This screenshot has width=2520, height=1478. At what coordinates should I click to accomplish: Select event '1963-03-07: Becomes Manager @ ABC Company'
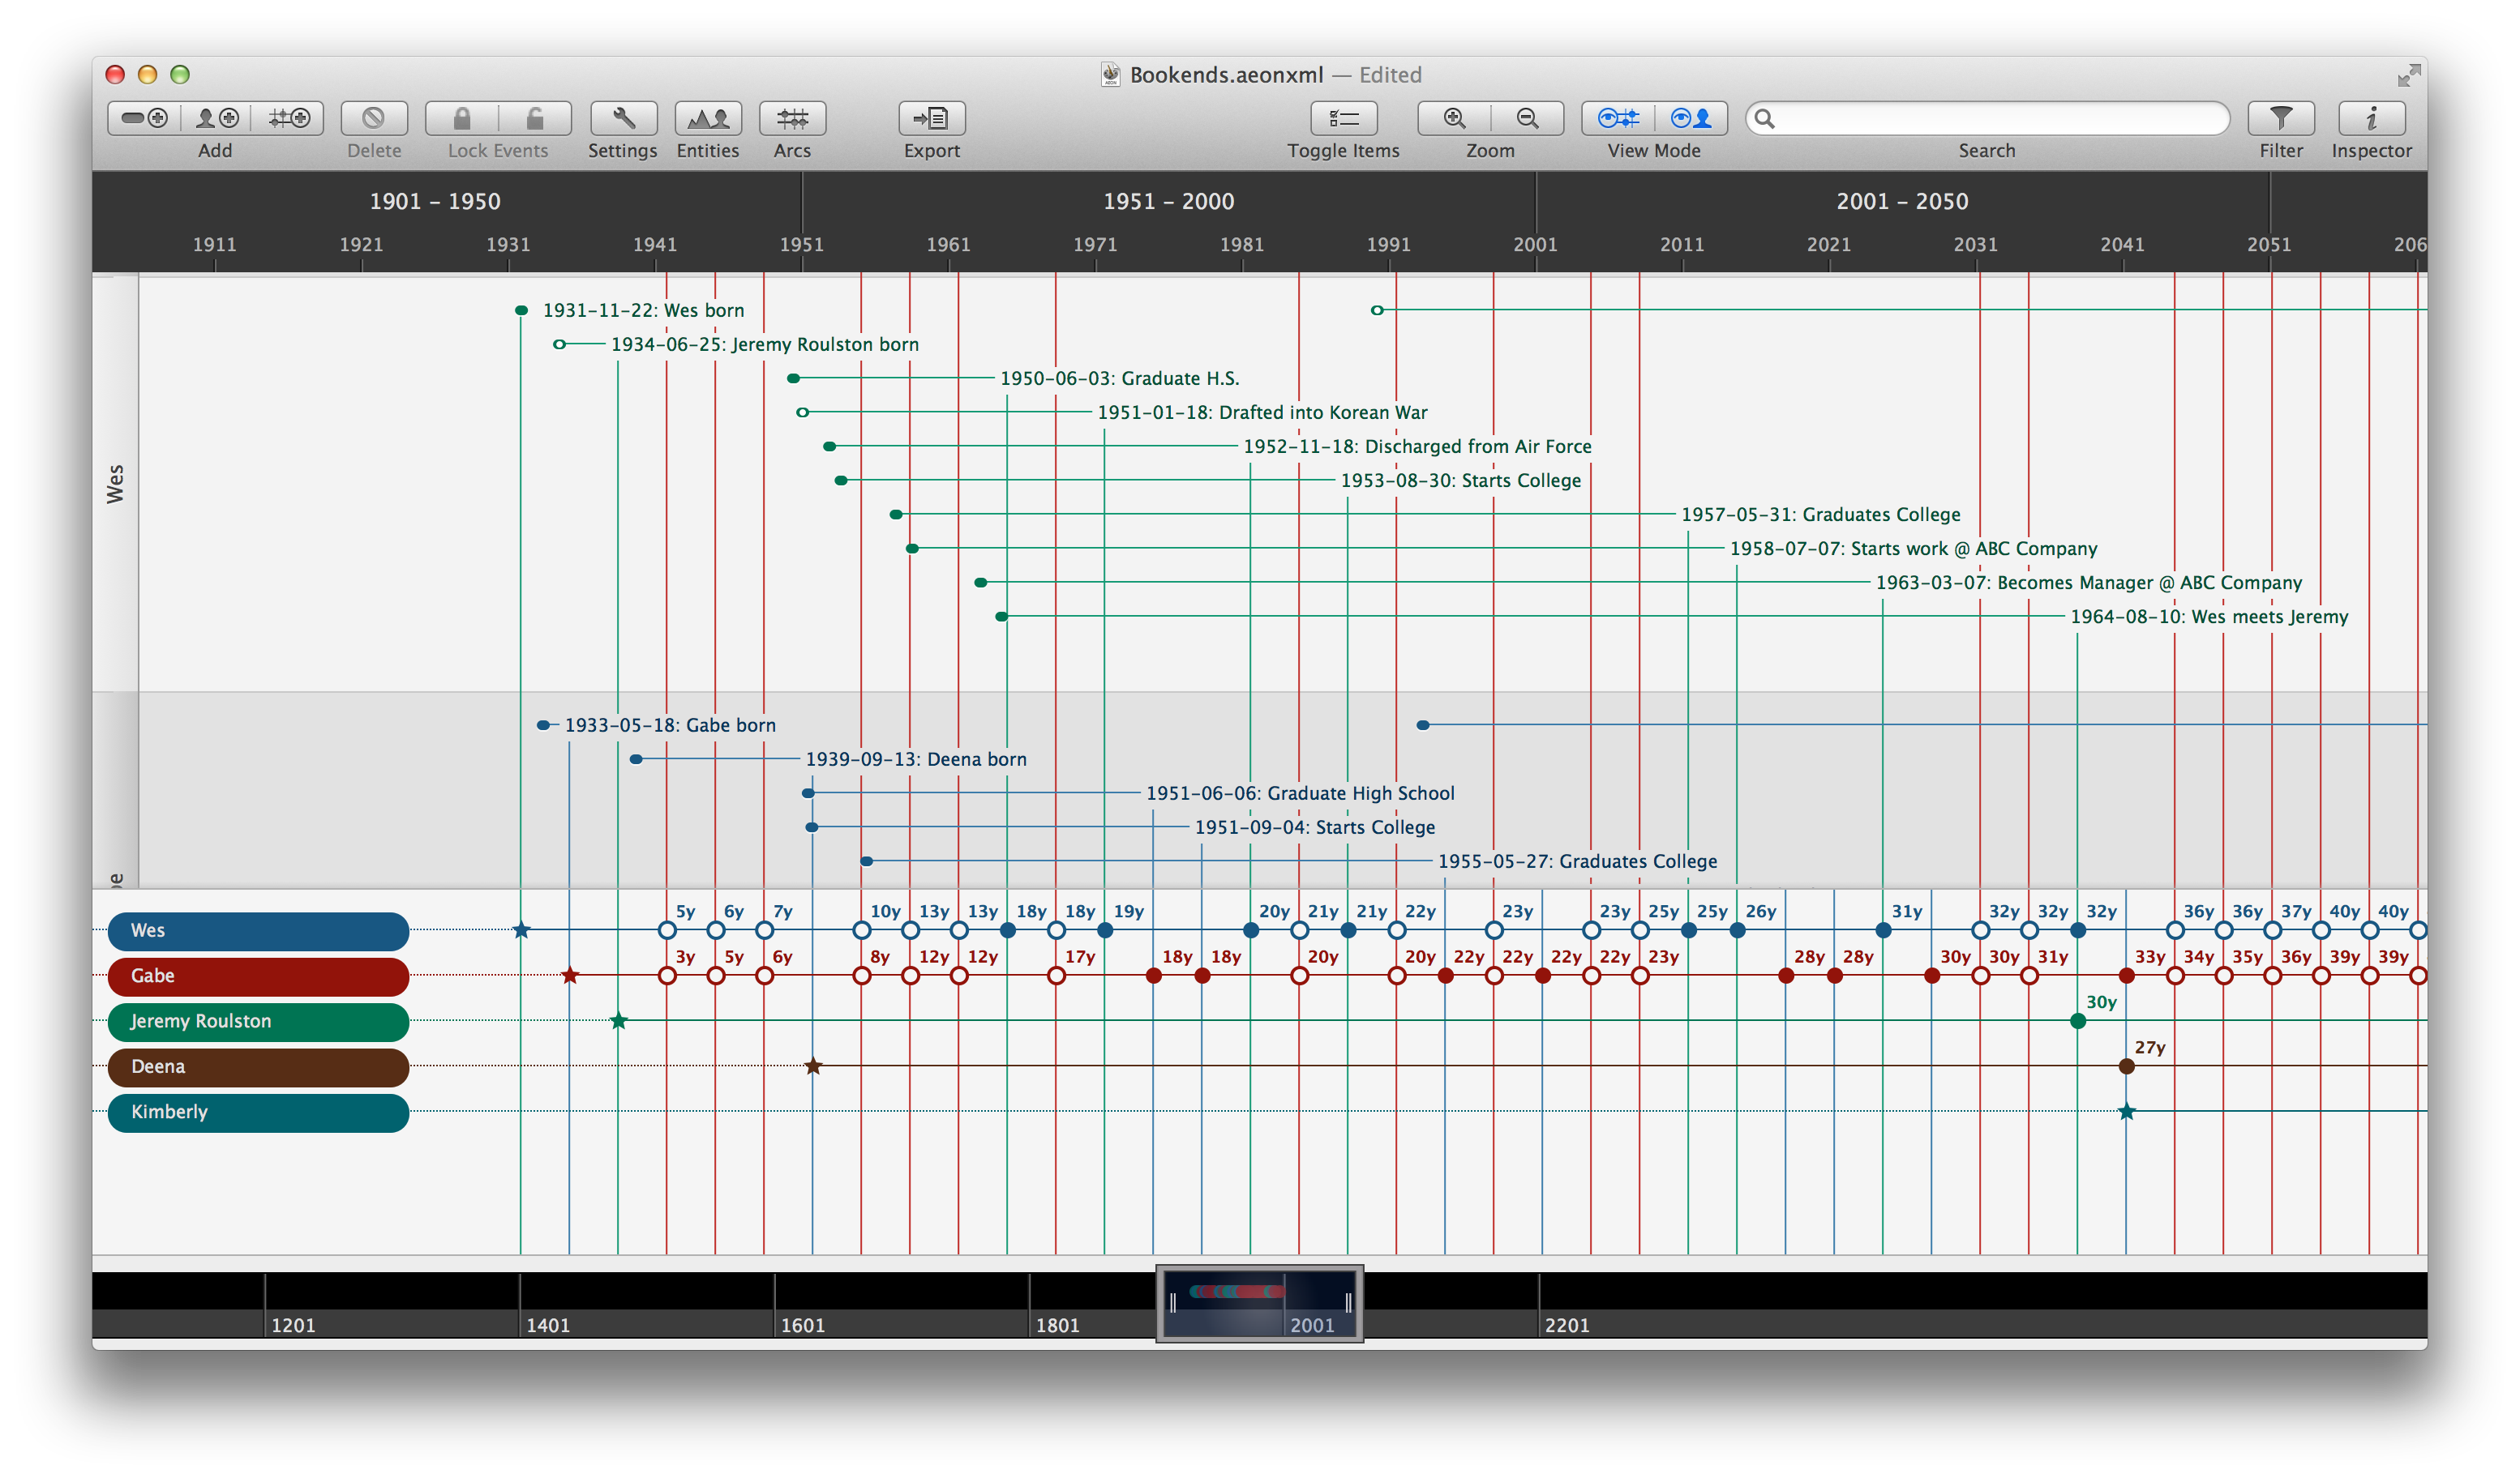2089,583
